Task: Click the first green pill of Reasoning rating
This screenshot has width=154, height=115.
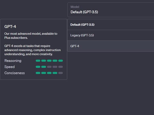Action: click(38, 61)
